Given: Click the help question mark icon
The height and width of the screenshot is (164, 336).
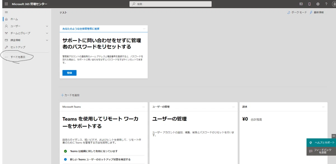Looking at the screenshot, I should pyautogui.click(x=326, y=4).
